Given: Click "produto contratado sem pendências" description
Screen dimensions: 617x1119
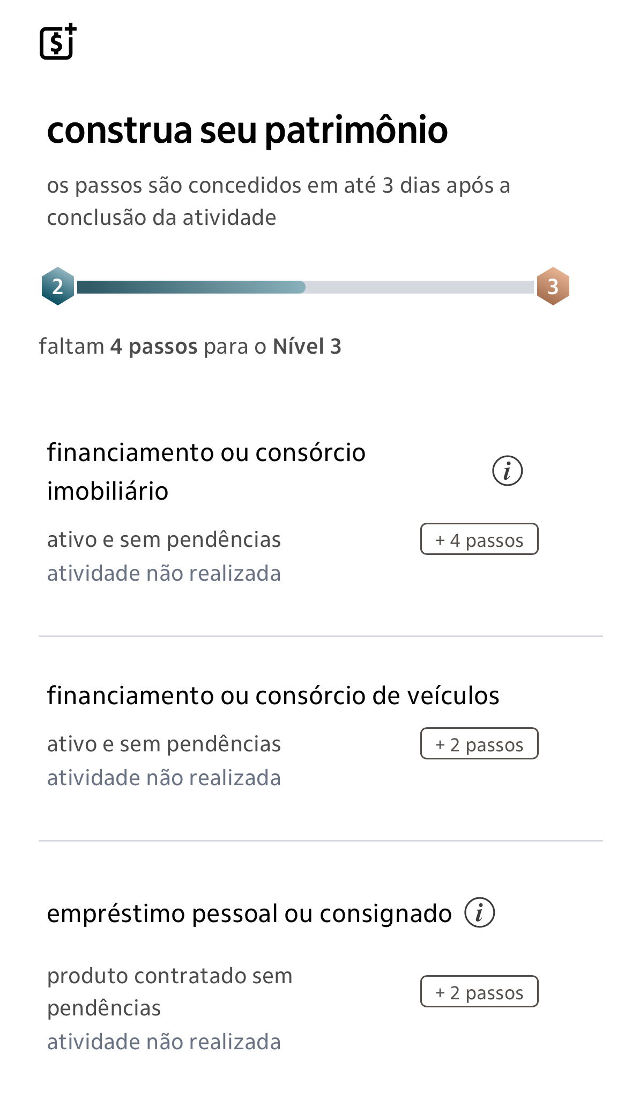Looking at the screenshot, I should coord(169,992).
